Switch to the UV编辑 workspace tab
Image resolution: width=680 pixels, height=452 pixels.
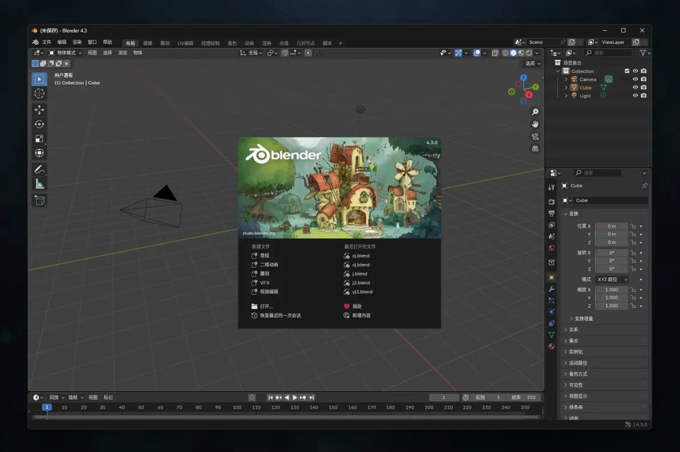coord(185,43)
